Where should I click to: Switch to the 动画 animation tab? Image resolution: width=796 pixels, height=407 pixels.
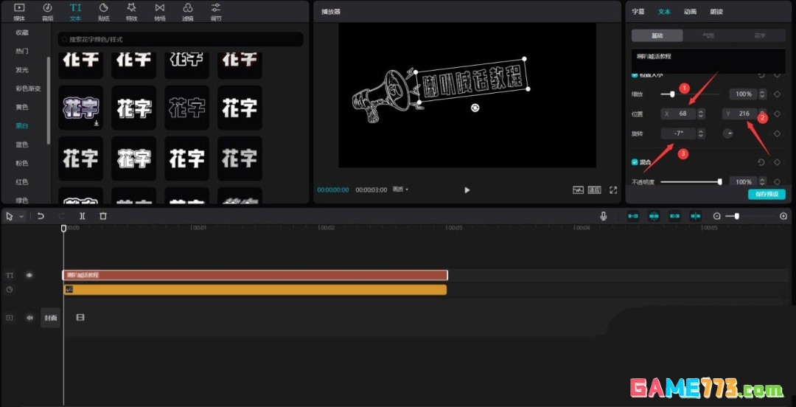691,12
